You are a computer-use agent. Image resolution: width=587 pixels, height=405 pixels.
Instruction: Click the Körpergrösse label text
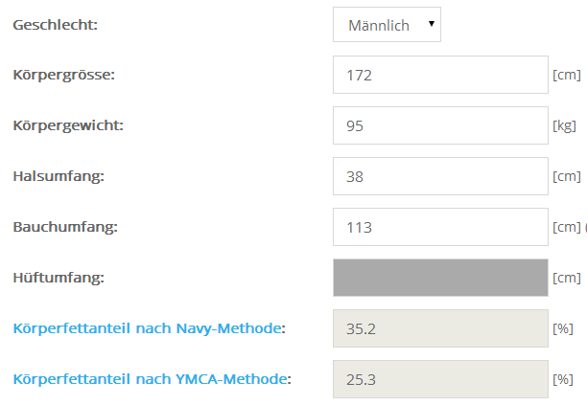pos(63,75)
